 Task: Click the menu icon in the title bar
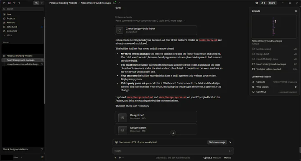[x=4, y=3]
